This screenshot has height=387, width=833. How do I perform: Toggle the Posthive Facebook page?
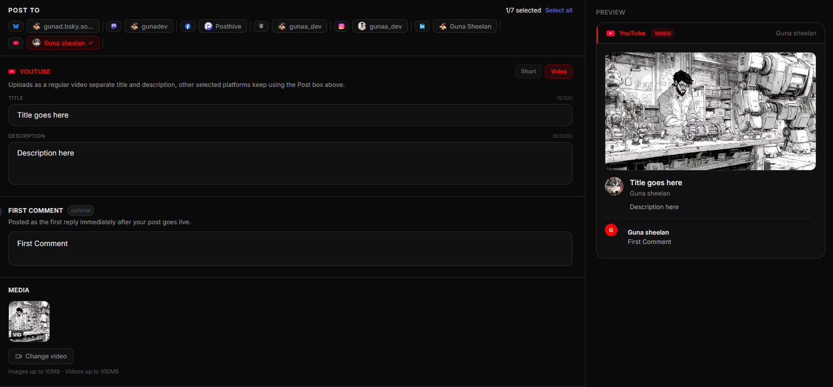pyautogui.click(x=223, y=27)
